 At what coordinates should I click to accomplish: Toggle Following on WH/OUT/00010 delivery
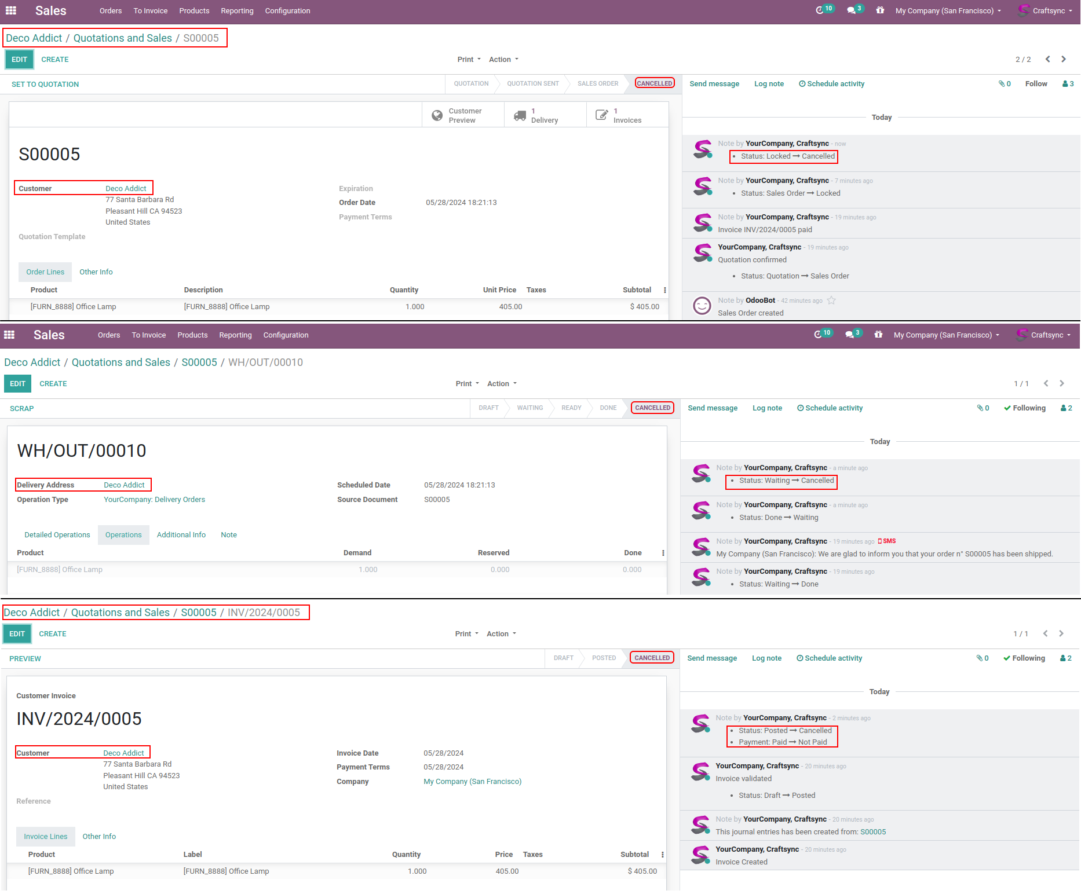point(1025,408)
